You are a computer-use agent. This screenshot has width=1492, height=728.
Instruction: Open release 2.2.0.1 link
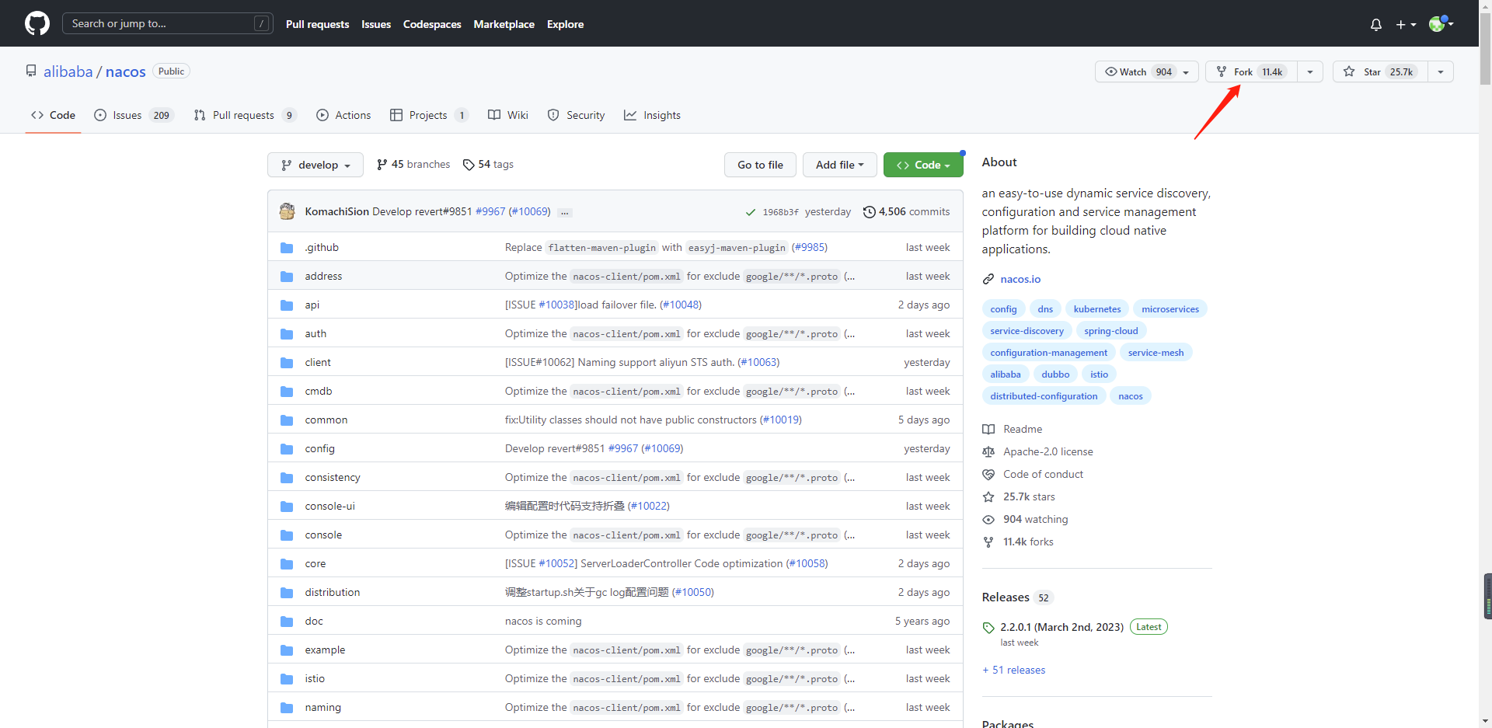(1061, 627)
